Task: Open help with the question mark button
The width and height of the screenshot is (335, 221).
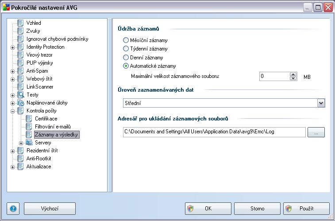Action: click(x=13, y=209)
